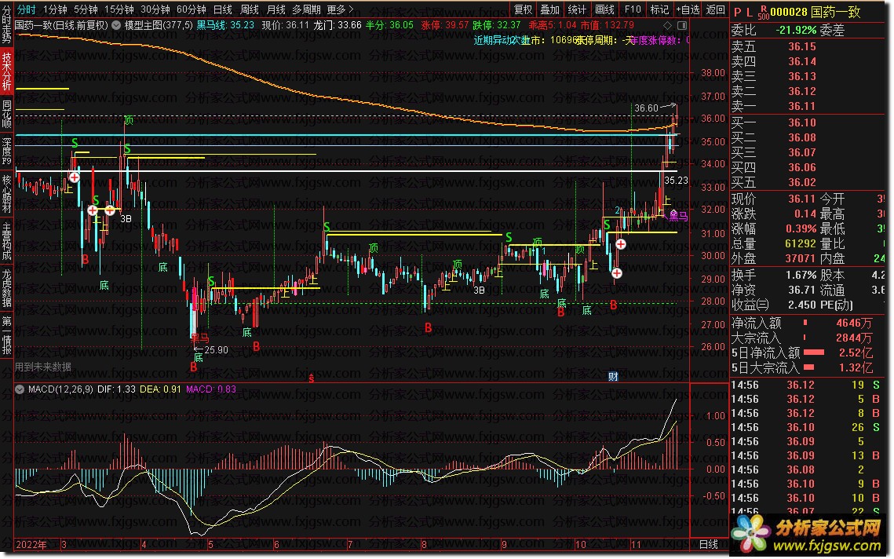Click 卖一 ask price 36.11

click(x=802, y=106)
